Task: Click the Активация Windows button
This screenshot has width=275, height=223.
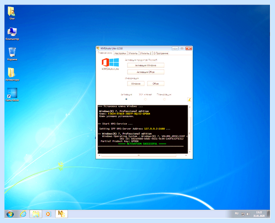Action: point(146,65)
